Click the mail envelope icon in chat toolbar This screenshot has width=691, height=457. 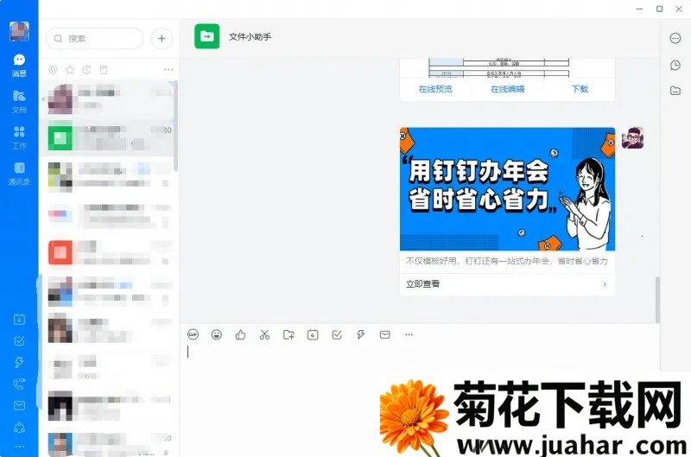click(384, 334)
